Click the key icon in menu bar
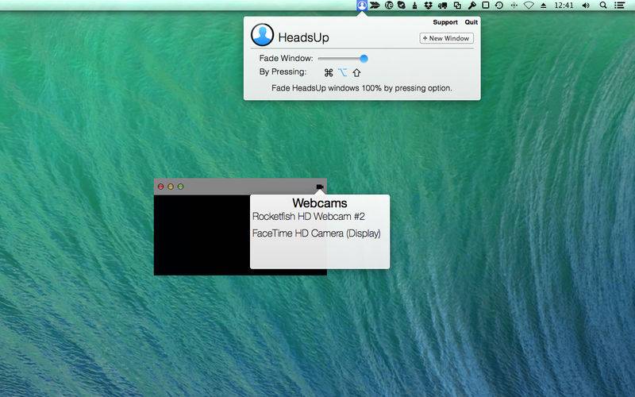 pyautogui.click(x=471, y=6)
